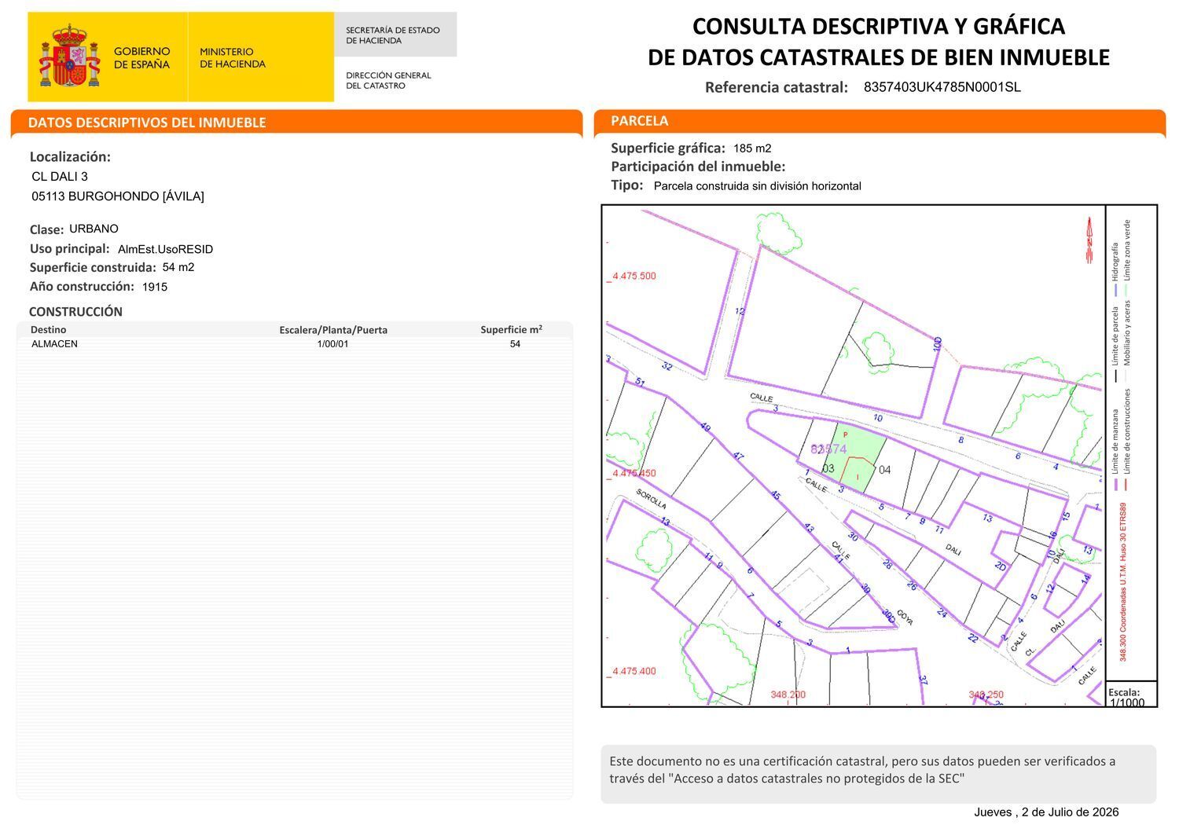This screenshot has height=832, width=1179.
Task: Click the 'Año construcción:' label
Action: (82, 286)
